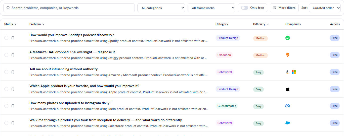
Task: Mark influencing without authority status circle
Action: click(x=6, y=72)
